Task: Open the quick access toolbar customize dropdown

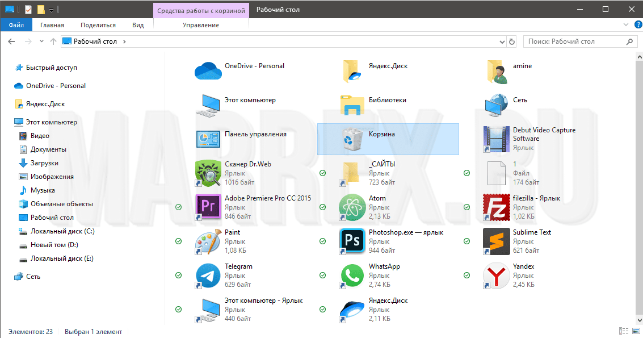Action: 51,10
